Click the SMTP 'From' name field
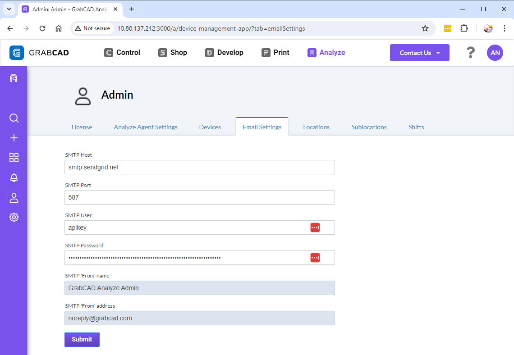 200,288
